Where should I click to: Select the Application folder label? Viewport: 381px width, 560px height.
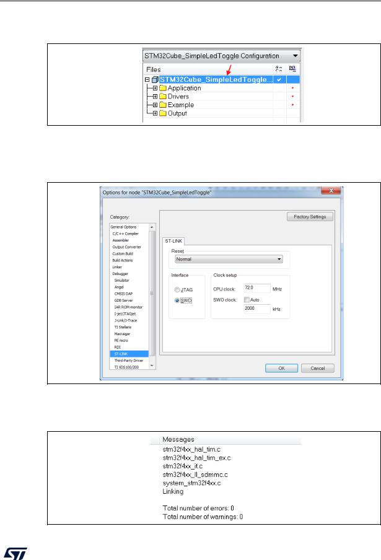184,88
